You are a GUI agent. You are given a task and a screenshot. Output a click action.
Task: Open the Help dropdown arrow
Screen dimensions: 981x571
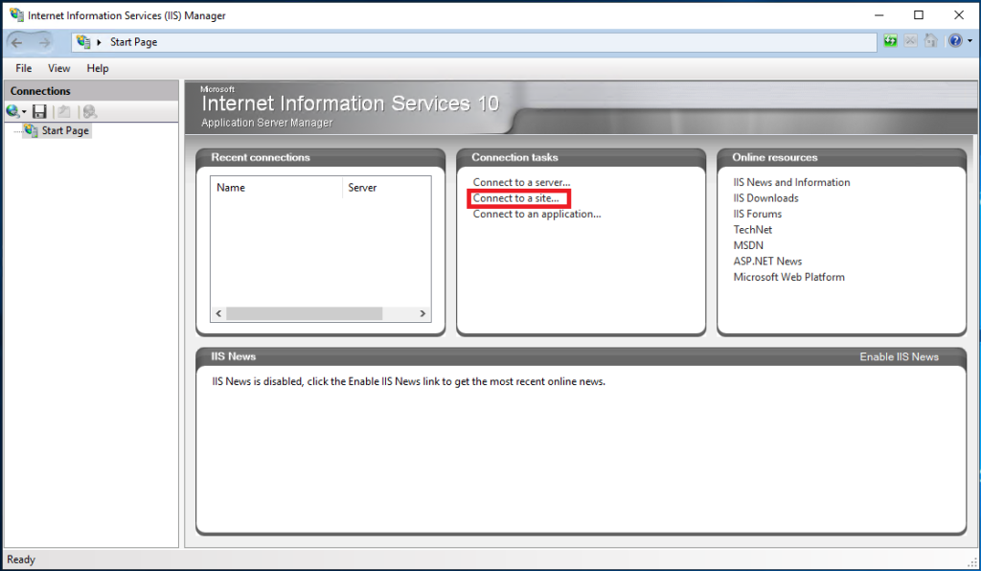click(x=968, y=41)
